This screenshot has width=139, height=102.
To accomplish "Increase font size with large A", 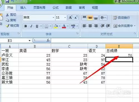I will coord(71,17).
